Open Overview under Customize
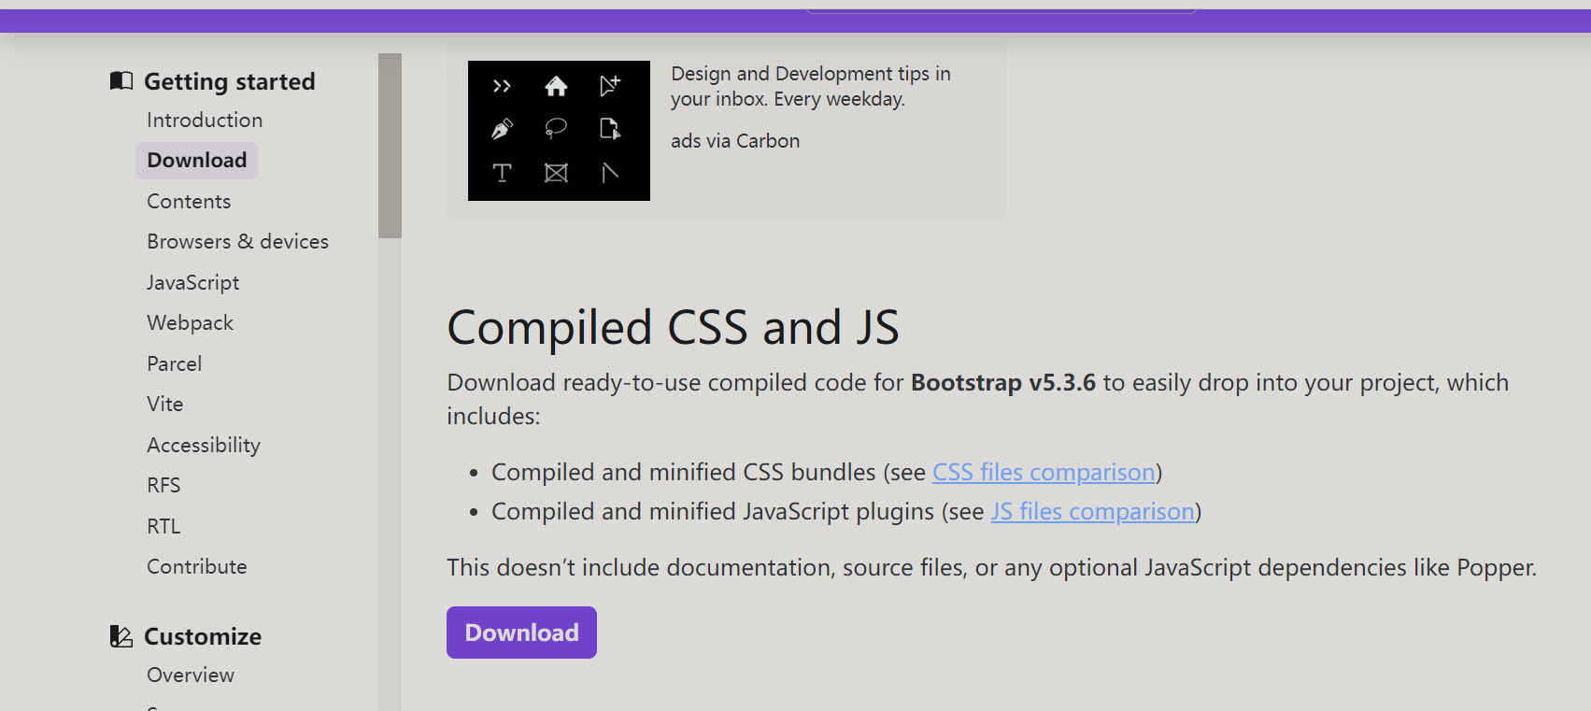The width and height of the screenshot is (1591, 711). tap(191, 675)
